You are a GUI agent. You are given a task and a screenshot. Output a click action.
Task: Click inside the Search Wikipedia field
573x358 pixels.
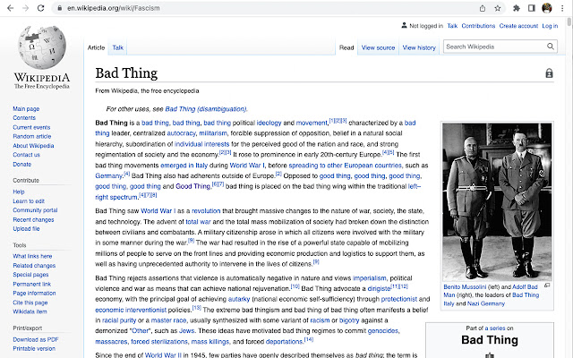point(494,47)
